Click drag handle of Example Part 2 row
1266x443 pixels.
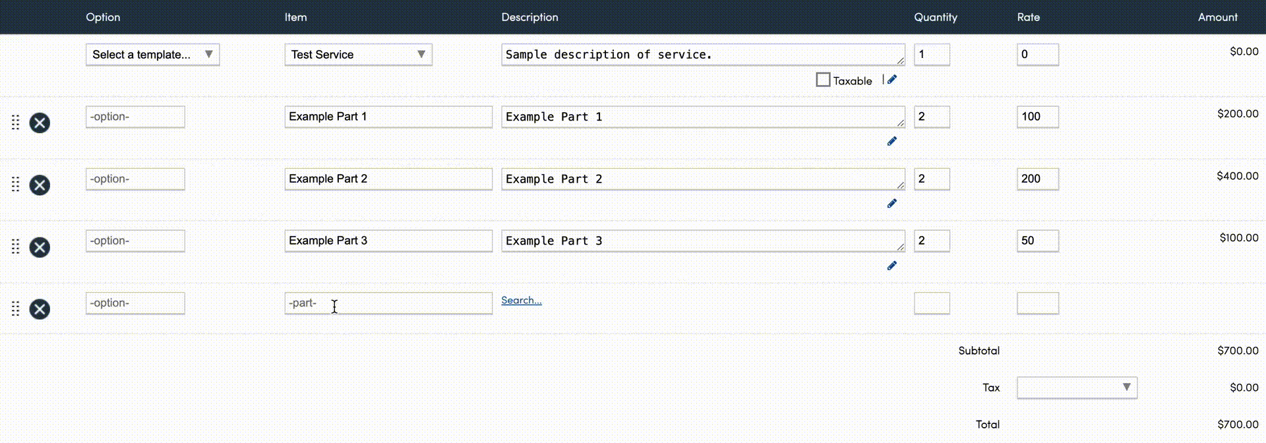pos(16,185)
